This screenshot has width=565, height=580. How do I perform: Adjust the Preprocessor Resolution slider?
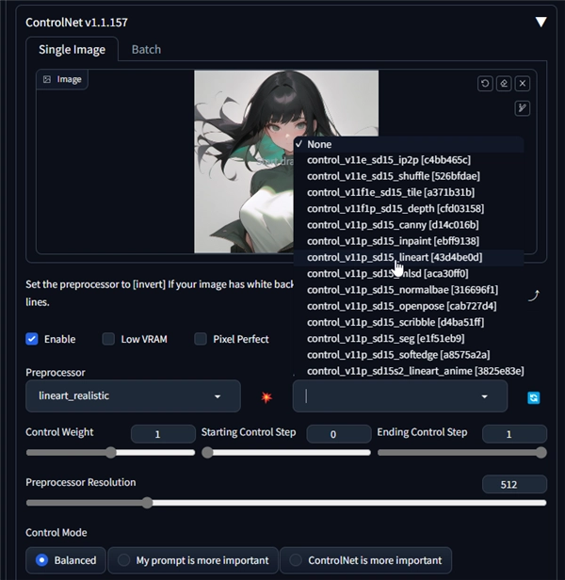147,503
